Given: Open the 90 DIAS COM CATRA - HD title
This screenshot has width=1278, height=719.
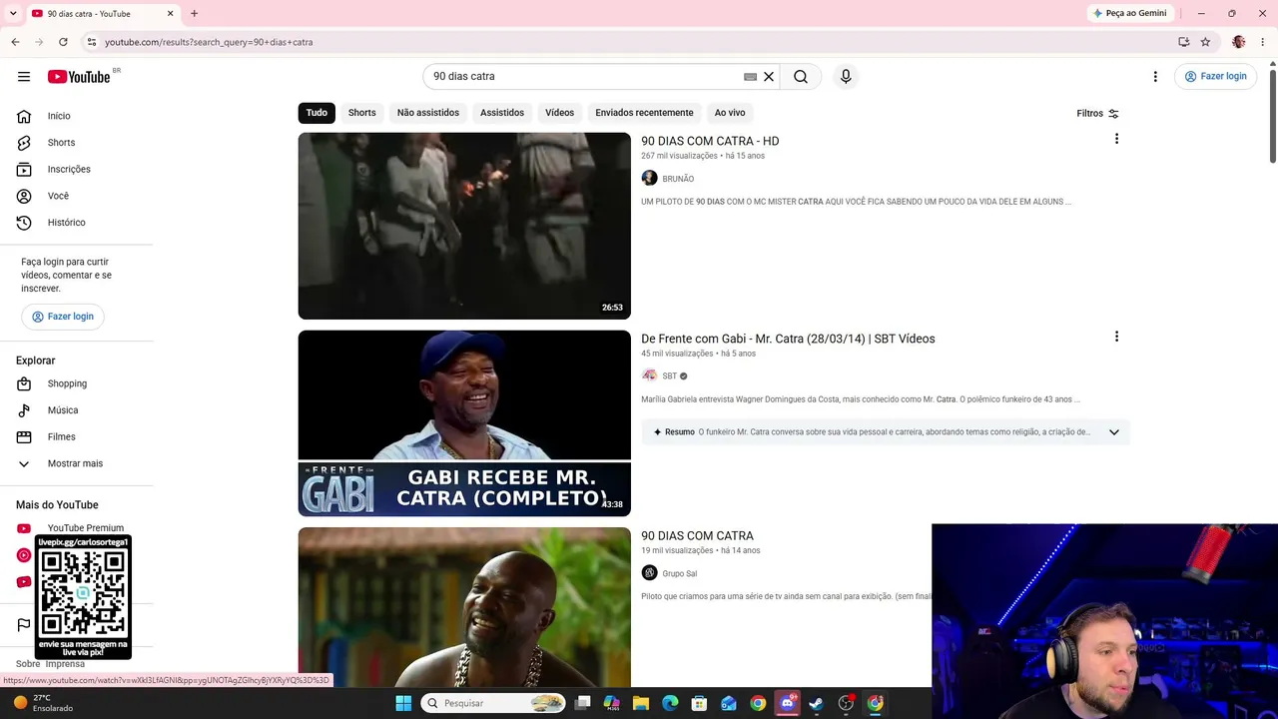Looking at the screenshot, I should (x=710, y=141).
